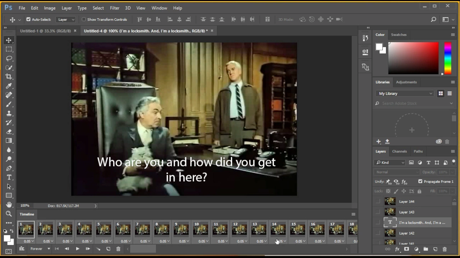Open the layer filter Kind dropdown
This screenshot has width=460, height=258.
click(390, 162)
